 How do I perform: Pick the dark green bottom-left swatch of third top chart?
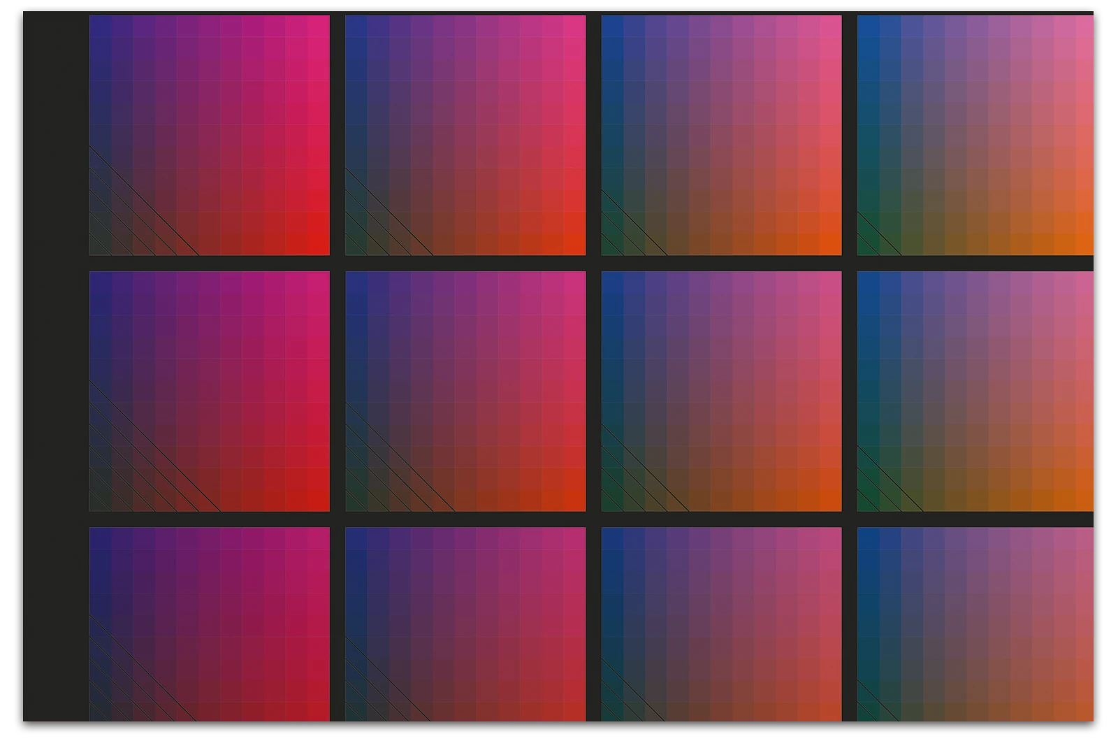pos(613,244)
